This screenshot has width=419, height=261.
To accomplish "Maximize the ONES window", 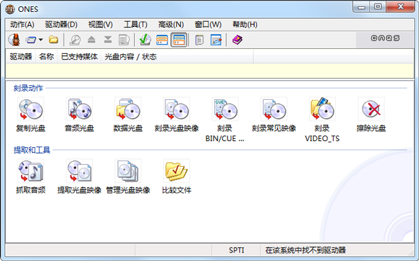I will (378, 7).
